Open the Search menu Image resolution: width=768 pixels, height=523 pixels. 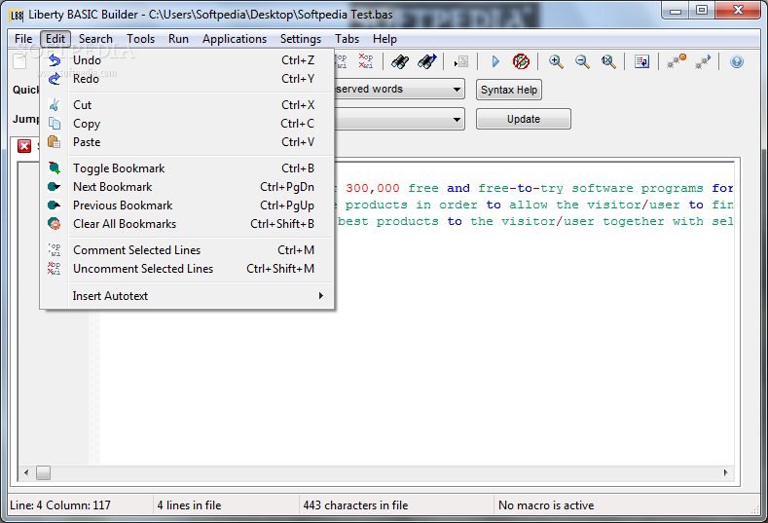[x=95, y=39]
